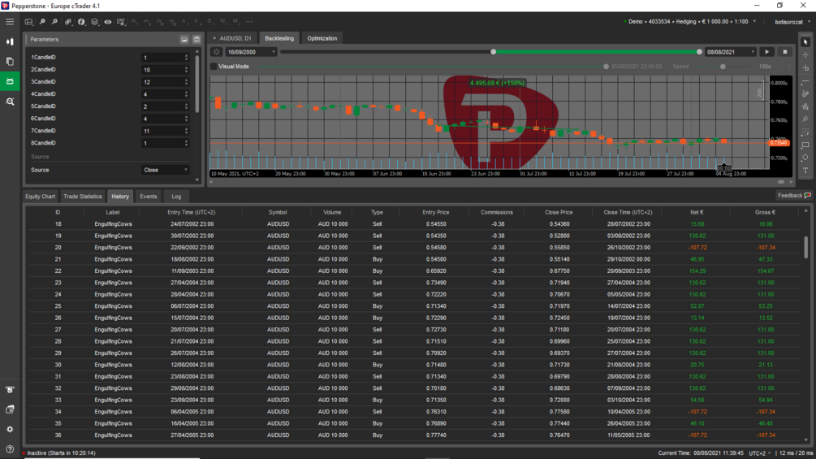Open the indicators f icon
The height and width of the screenshot is (459, 816).
tap(81, 22)
